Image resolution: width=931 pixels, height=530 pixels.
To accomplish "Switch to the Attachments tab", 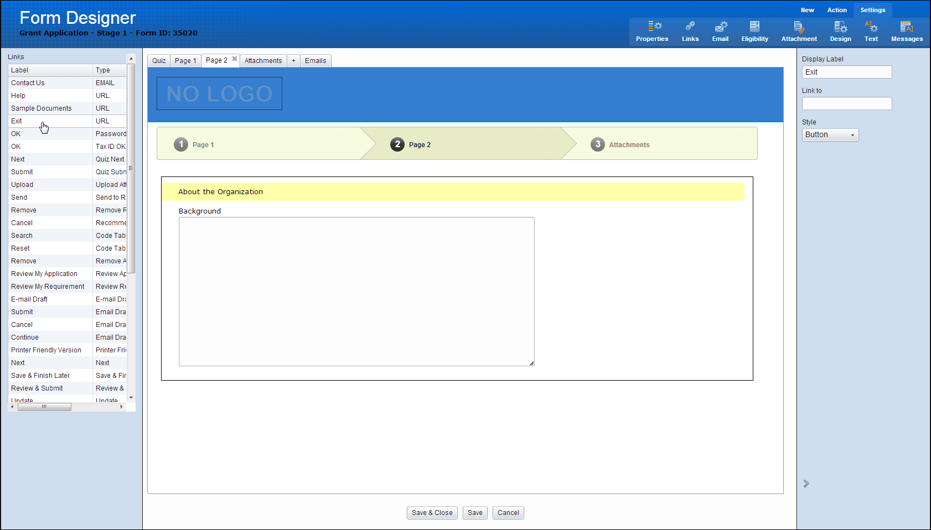I will coord(263,61).
